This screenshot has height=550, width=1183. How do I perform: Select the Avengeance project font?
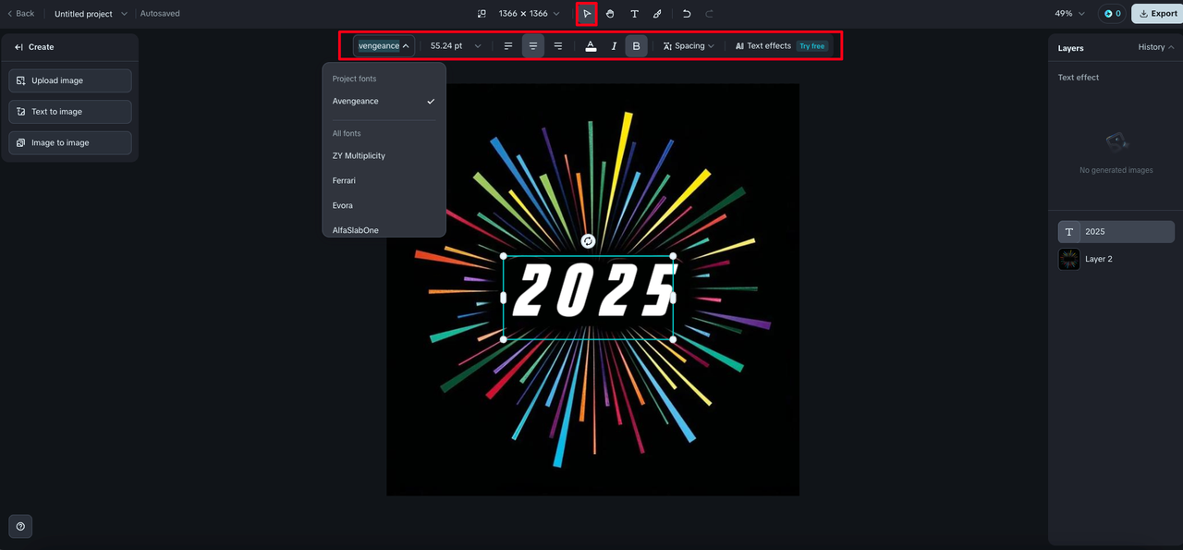[384, 102]
